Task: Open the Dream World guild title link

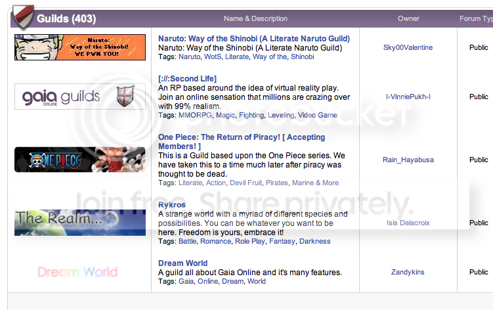Action: 182,263
